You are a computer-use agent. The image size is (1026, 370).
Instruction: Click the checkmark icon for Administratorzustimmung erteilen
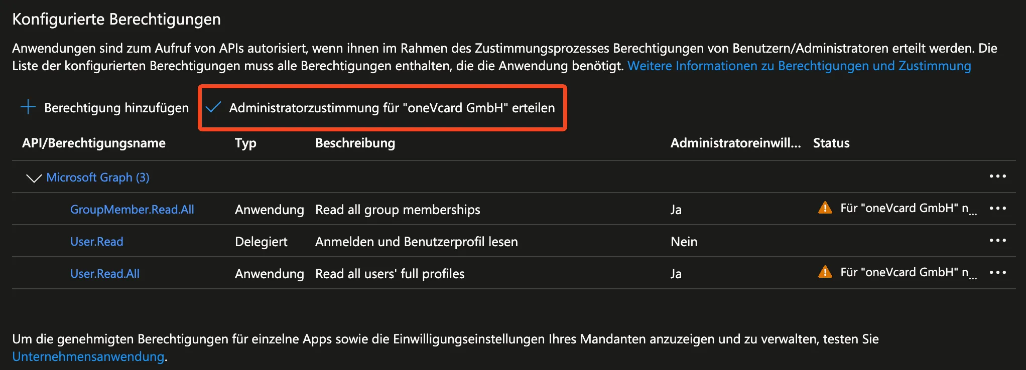(x=213, y=107)
